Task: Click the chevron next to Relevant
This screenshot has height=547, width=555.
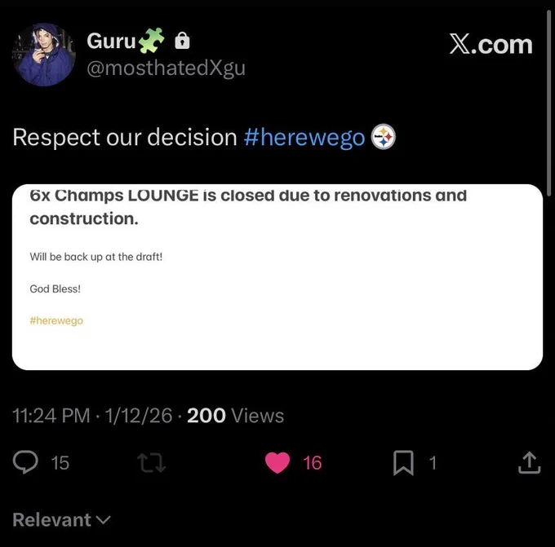Action: [104, 520]
